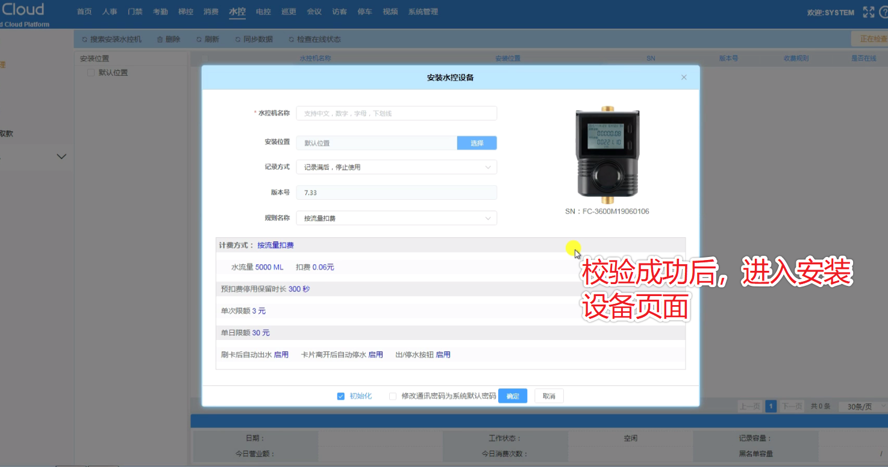Click the 是否在线 column header
This screenshot has height=467, width=888.
[x=863, y=58]
